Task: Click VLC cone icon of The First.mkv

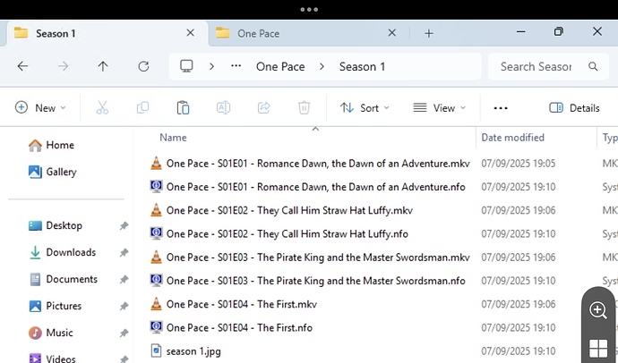Action: 156,304
